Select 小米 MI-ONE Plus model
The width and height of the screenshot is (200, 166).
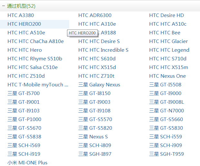click(x=27, y=162)
